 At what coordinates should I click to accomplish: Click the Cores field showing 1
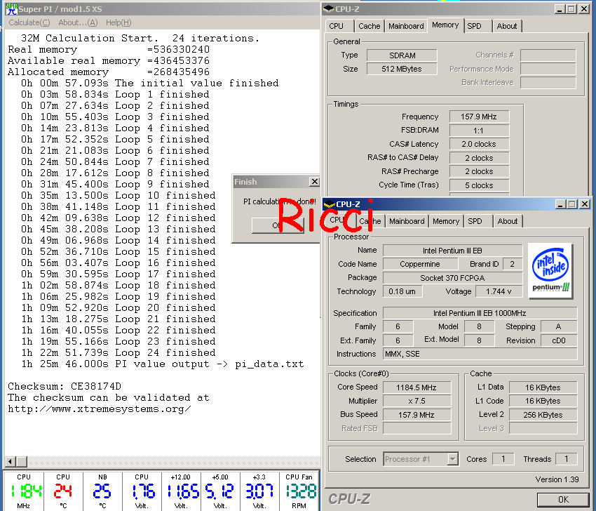coord(503,459)
